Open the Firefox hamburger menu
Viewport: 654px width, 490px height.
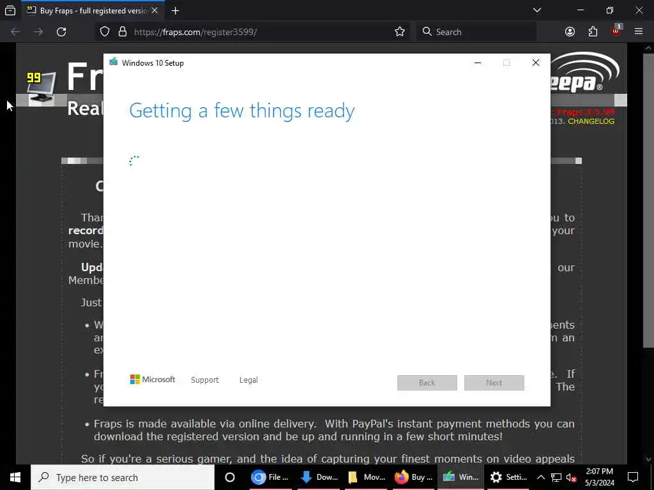tap(639, 32)
